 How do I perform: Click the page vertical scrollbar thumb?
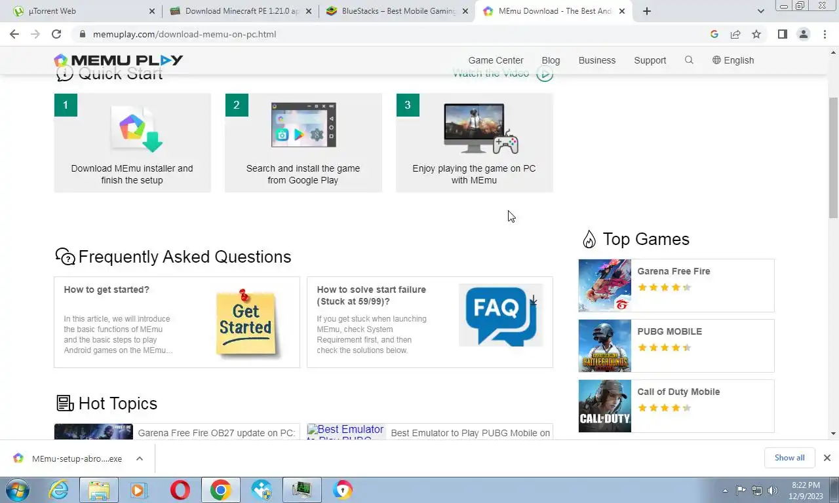(833, 158)
